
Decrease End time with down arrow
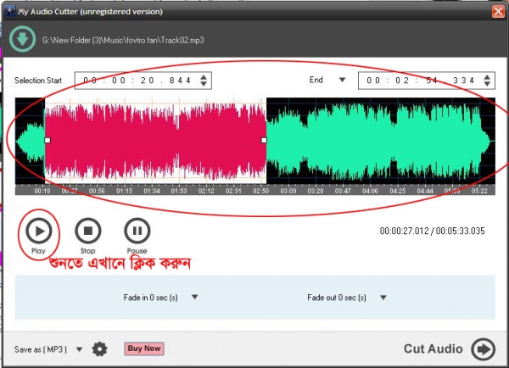coord(487,84)
